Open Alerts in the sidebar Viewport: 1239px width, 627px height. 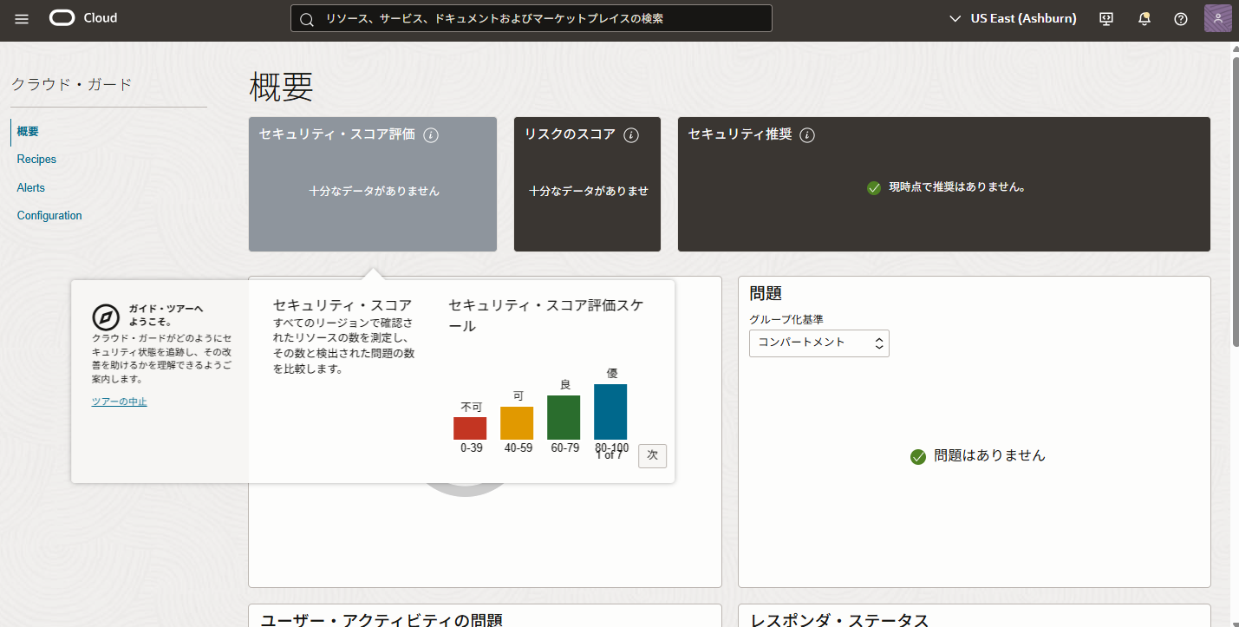pyautogui.click(x=30, y=187)
